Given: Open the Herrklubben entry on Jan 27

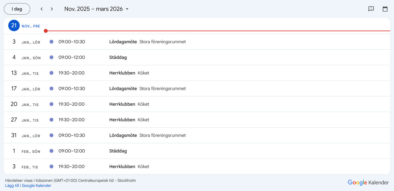Looking at the screenshot, I should pyautogui.click(x=122, y=120).
